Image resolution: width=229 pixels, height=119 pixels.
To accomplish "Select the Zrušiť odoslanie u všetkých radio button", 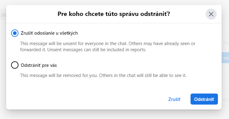I will (x=15, y=33).
